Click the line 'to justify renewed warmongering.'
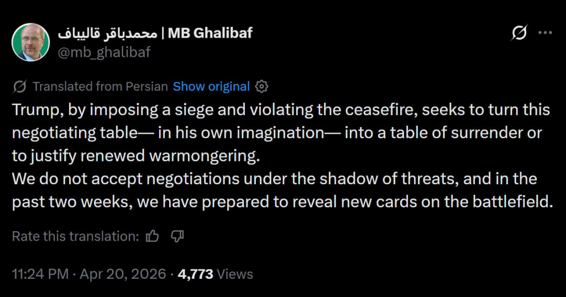The image size is (566, 297). click(135, 156)
